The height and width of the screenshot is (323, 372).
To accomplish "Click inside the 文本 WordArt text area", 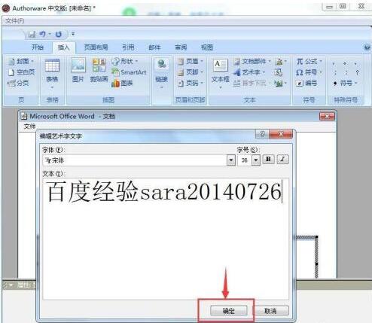I will click(166, 239).
